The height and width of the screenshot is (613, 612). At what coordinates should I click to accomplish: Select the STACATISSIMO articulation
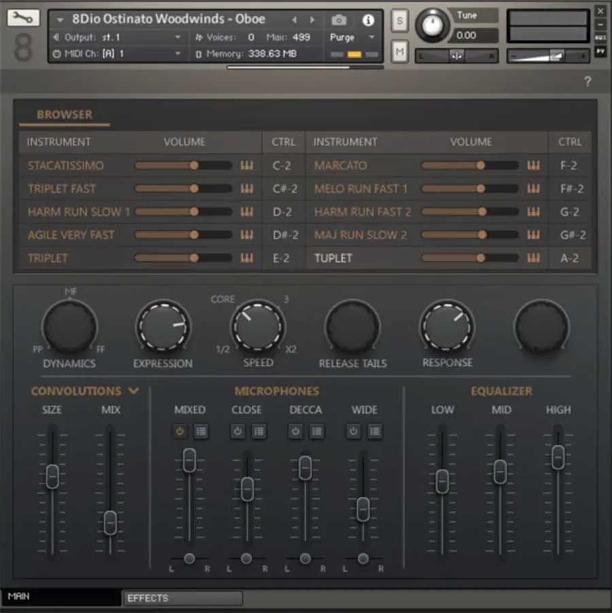click(66, 165)
